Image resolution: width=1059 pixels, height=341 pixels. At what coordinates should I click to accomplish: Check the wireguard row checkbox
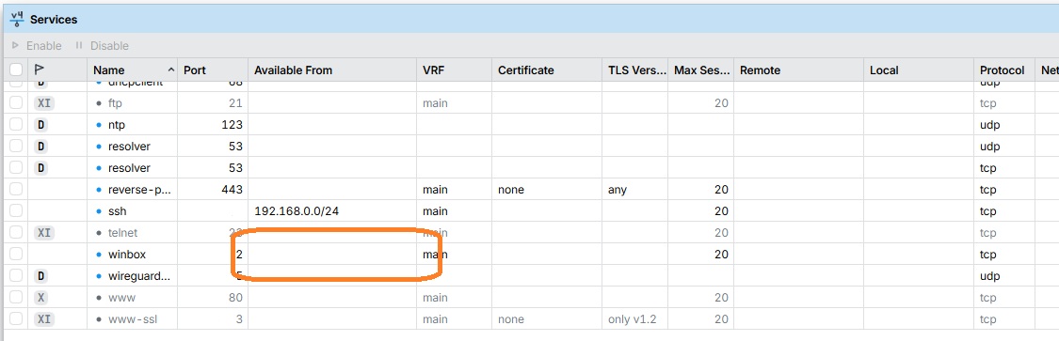[x=16, y=275]
